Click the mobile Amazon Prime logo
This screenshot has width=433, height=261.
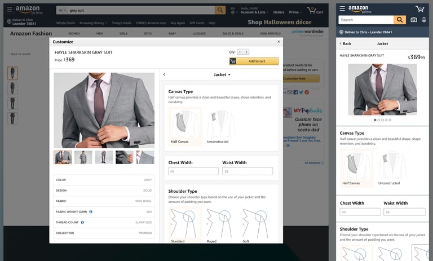click(x=359, y=9)
